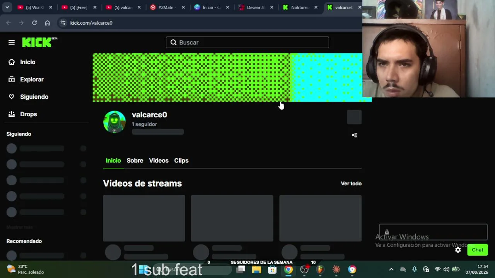The width and height of the screenshot is (495, 278).
Task: Show hidden system tray icons
Action: click(391, 270)
